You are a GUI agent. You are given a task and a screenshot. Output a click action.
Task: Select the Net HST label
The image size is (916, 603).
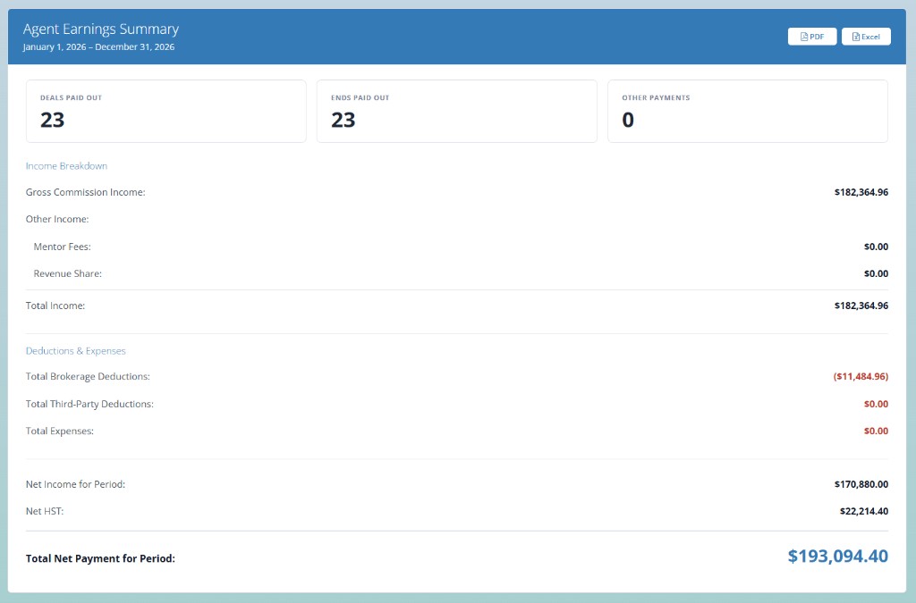[x=45, y=511]
